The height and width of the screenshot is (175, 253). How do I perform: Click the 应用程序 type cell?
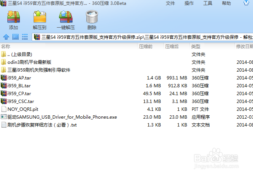[x=201, y=117]
